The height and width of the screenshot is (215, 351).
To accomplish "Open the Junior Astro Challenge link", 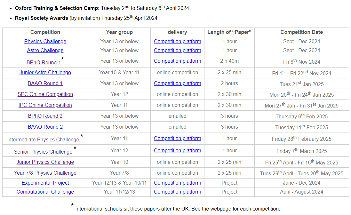I will pyautogui.click(x=45, y=73).
